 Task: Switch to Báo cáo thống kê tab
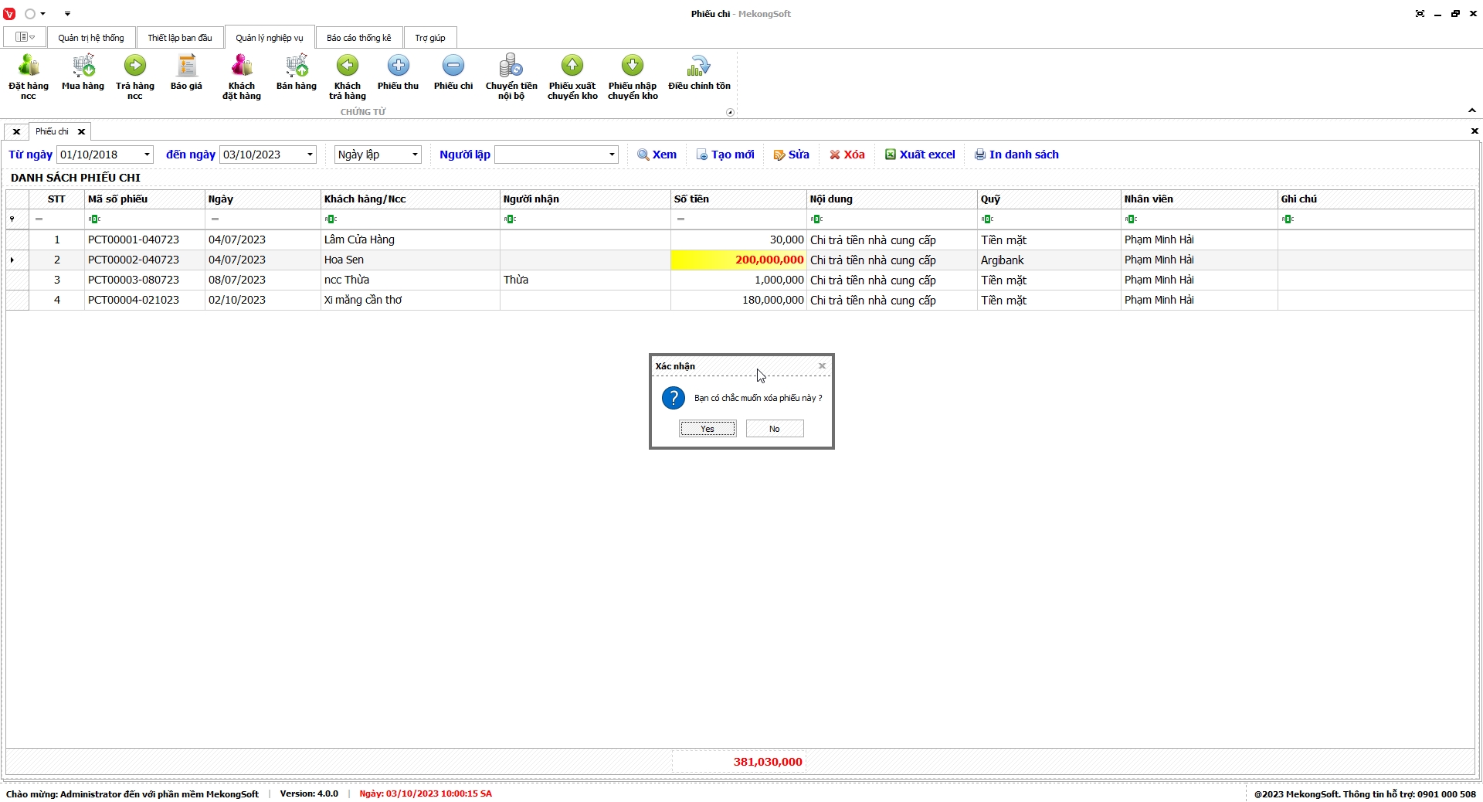click(359, 38)
